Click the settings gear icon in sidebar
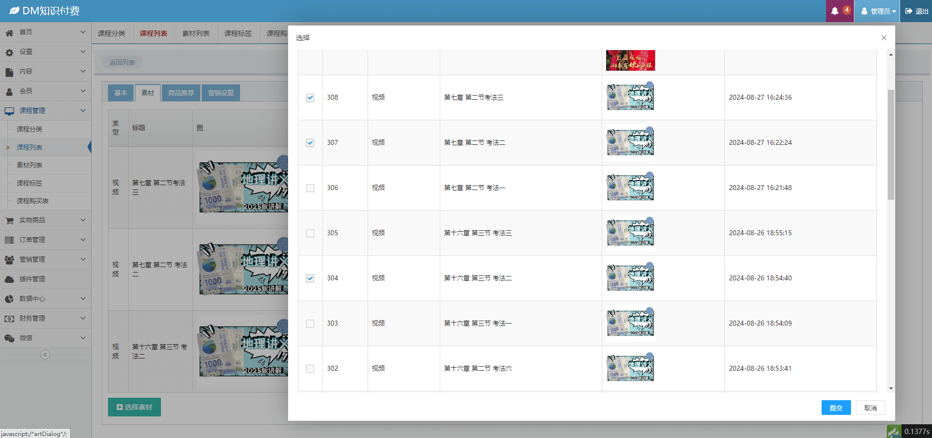 9,52
